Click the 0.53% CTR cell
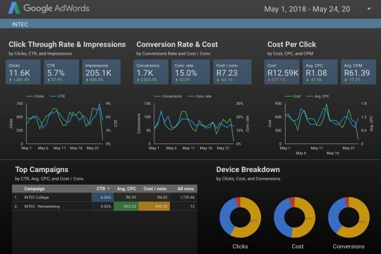The image size is (381, 254). [102, 206]
